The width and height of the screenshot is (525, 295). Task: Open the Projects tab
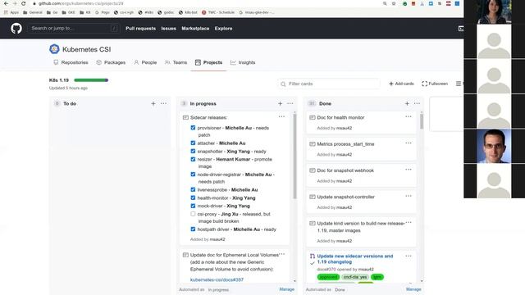coord(208,62)
